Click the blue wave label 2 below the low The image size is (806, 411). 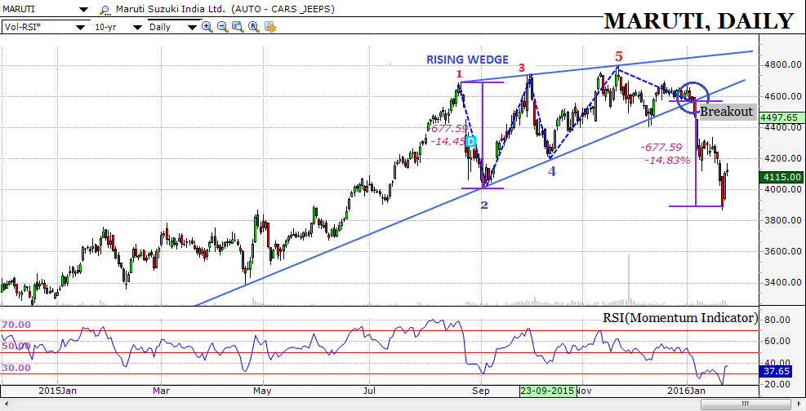click(x=484, y=205)
